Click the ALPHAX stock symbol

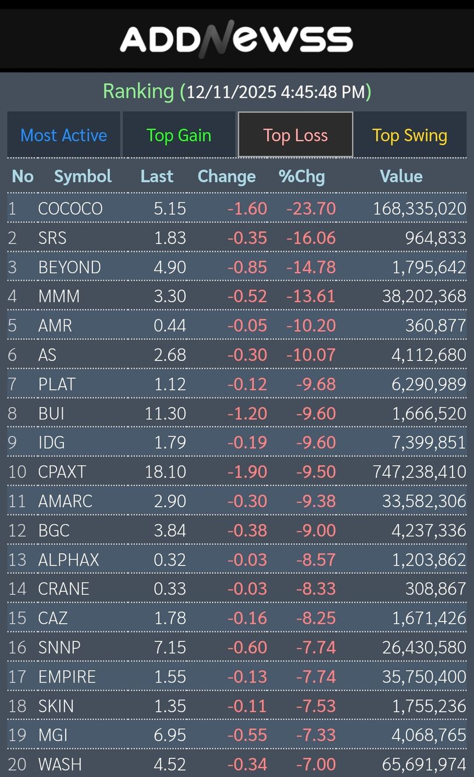[69, 560]
